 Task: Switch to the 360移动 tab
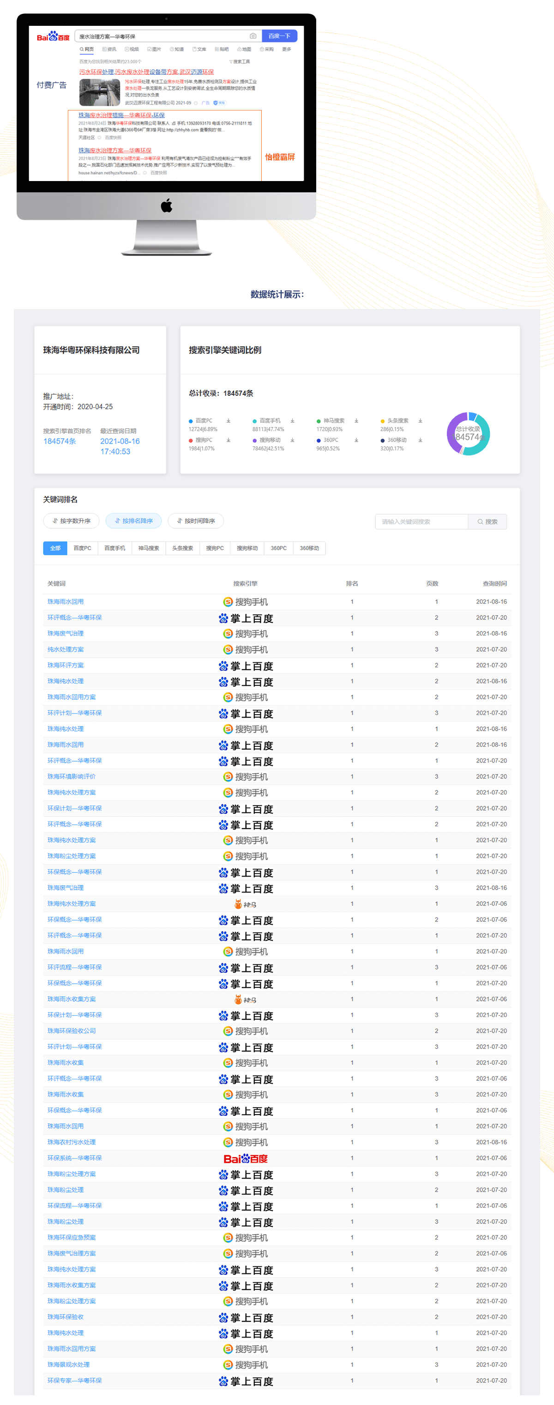[309, 548]
